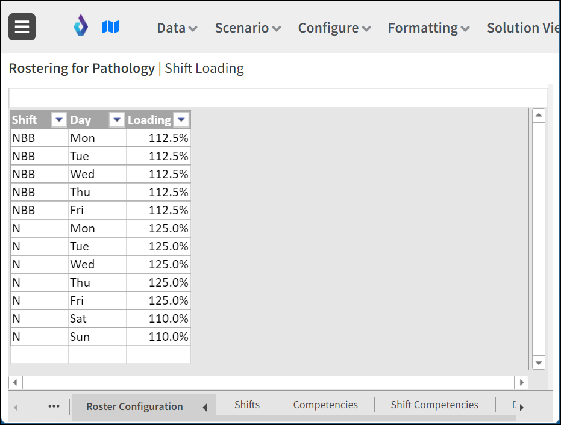Open the hamburger menu button

[22, 27]
